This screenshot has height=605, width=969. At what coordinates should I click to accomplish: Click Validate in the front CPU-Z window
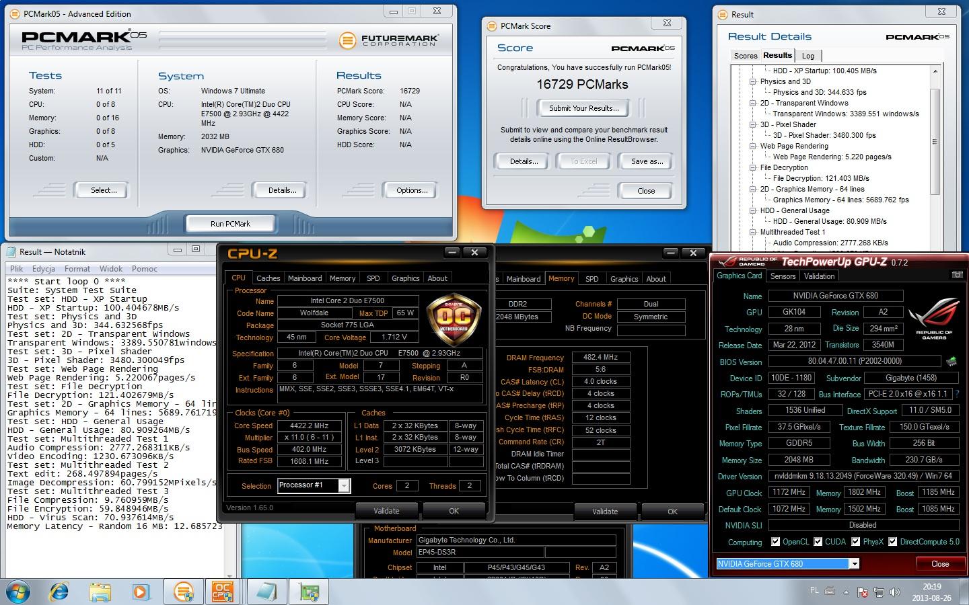coord(386,511)
